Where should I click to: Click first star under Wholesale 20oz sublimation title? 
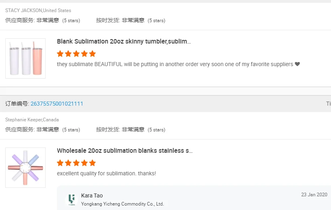tap(60, 163)
